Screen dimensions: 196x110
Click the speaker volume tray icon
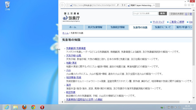[175, 107]
